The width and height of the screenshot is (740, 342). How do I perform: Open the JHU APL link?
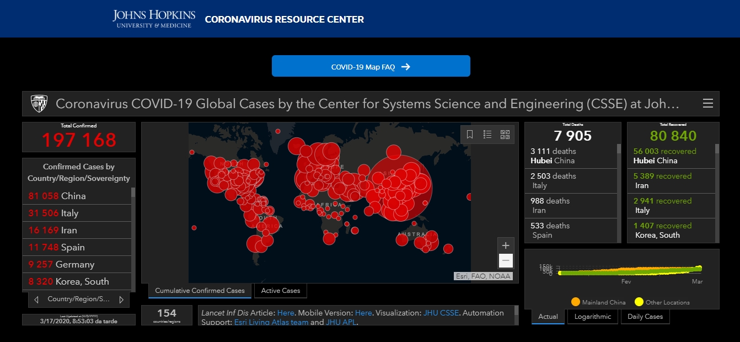[341, 322]
